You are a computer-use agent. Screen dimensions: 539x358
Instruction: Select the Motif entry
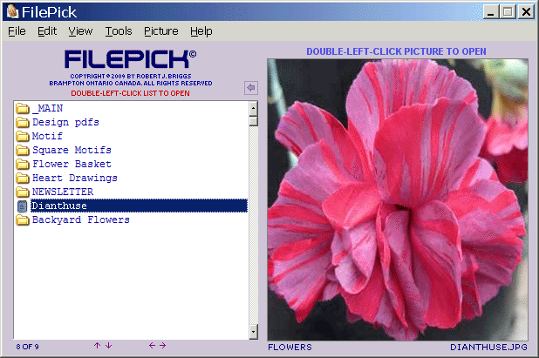(47, 136)
